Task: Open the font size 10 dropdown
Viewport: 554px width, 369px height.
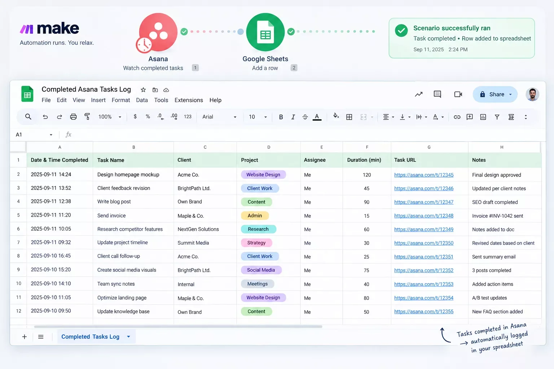Action: [x=258, y=117]
